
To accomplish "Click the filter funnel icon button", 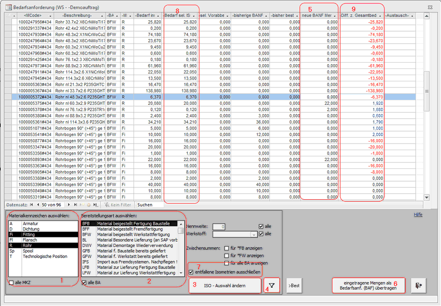I will [272, 286].
